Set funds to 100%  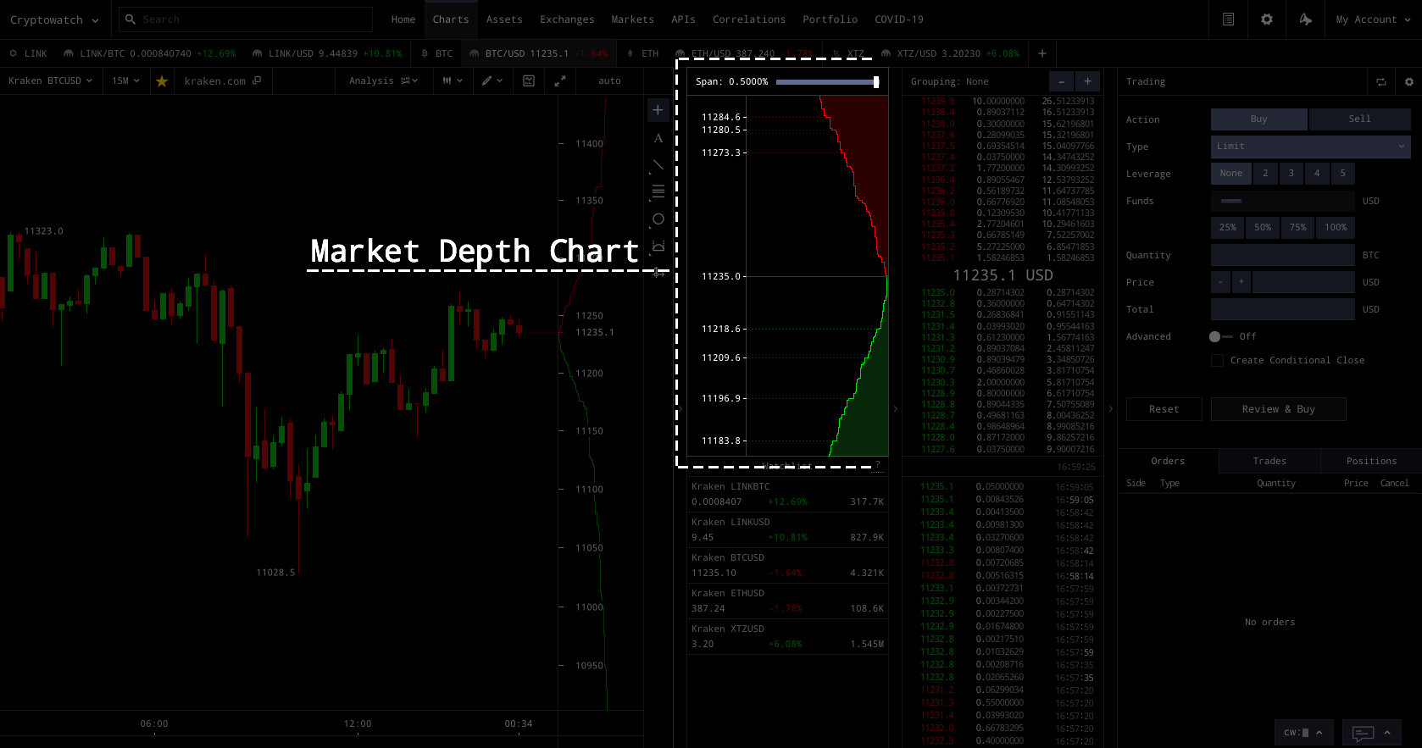[x=1336, y=228]
